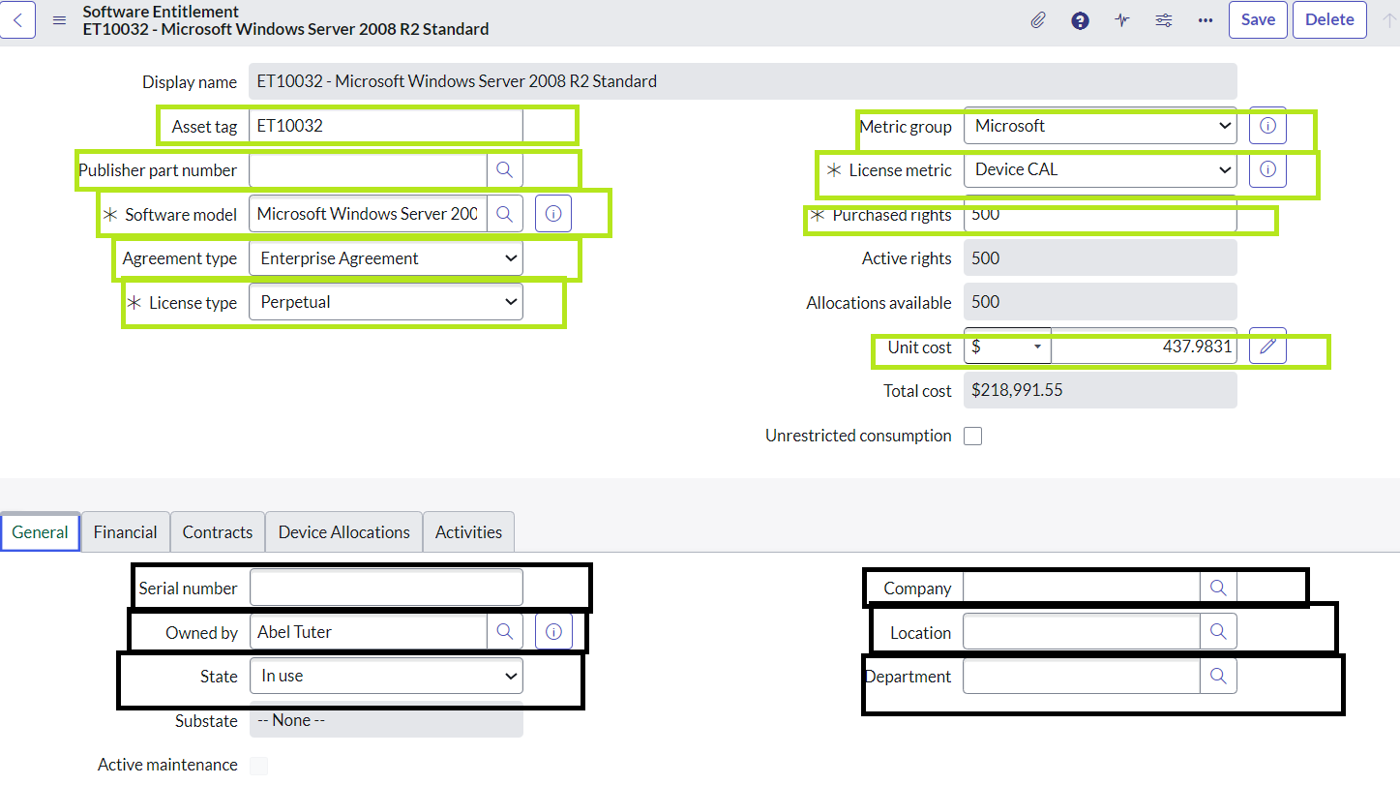Edit the Unit cost with the pencil icon
The width and height of the screenshot is (1400, 785).
(x=1267, y=347)
